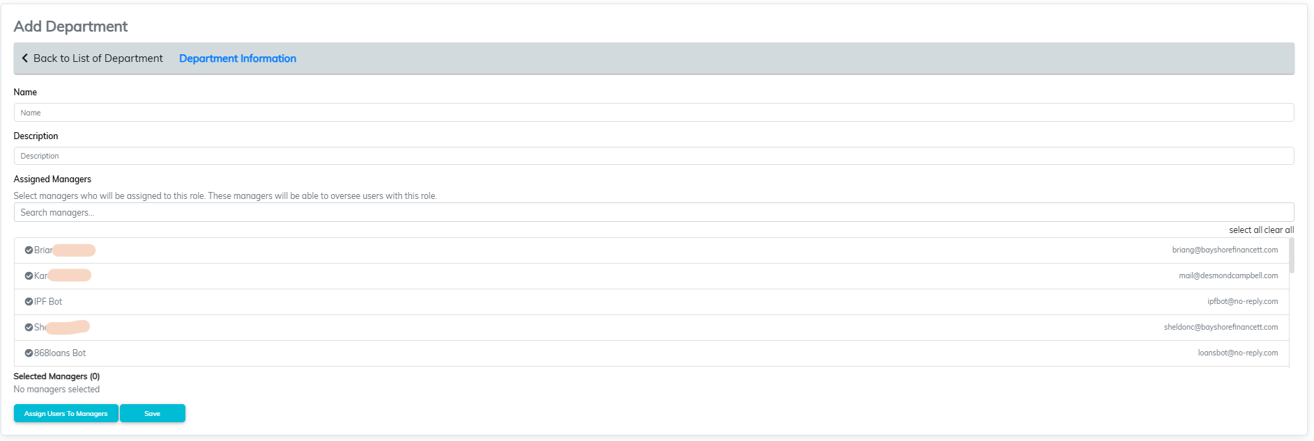
Task: Click the ipfbot@no-reply.com email address
Action: coord(1242,302)
